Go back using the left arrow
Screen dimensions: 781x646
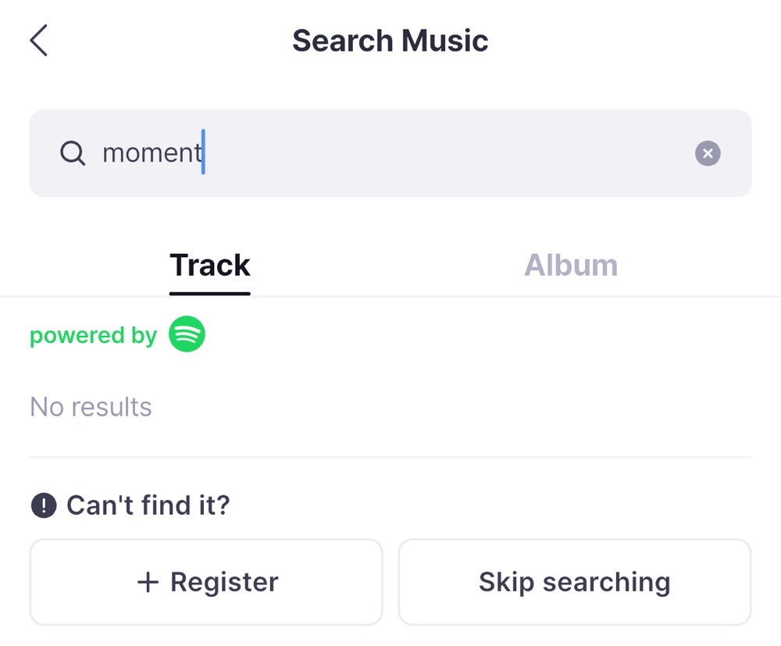39,41
